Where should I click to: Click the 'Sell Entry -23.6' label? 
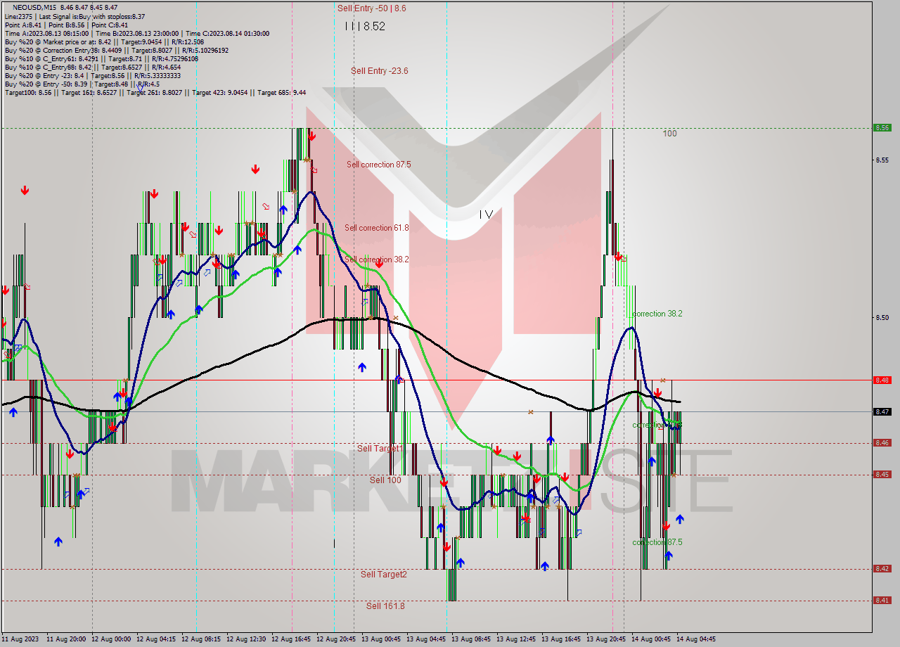tap(380, 71)
